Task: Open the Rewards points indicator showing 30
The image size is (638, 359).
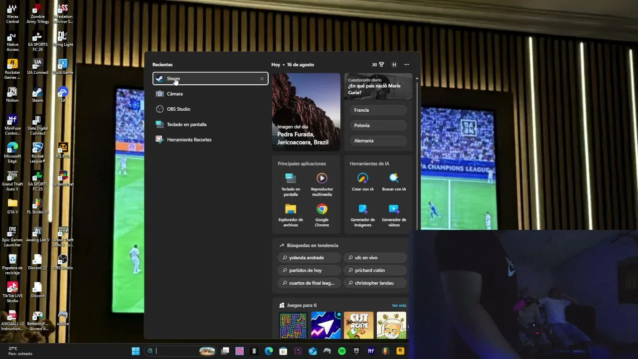Action: (x=378, y=65)
